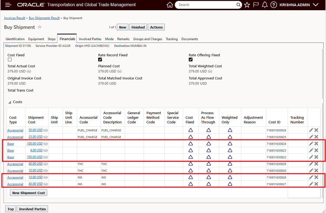Screen dimensions: 326x213
Task: Mark Buy Shipment page as favorite
Action: tap(40, 27)
